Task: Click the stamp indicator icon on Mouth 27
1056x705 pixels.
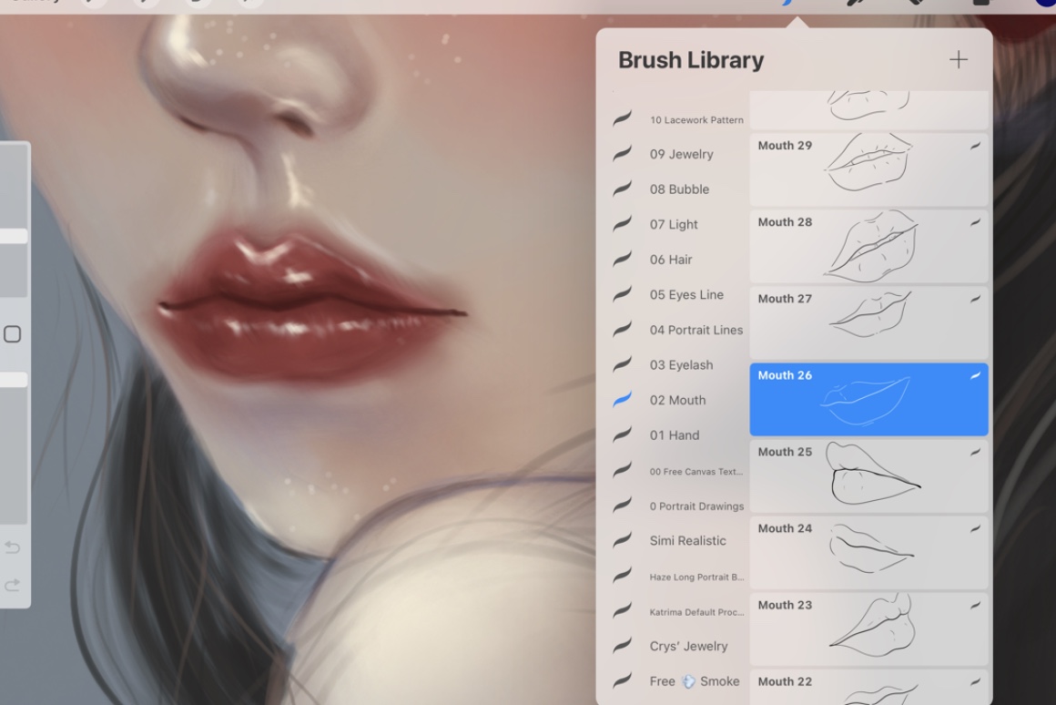Action: 975,300
